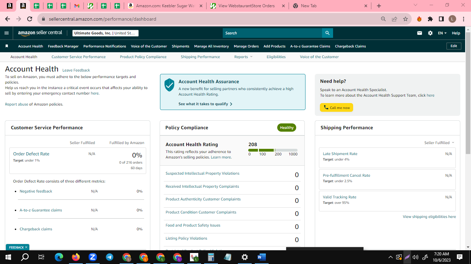
Task: Click the green Healthy badge
Action: (287, 128)
